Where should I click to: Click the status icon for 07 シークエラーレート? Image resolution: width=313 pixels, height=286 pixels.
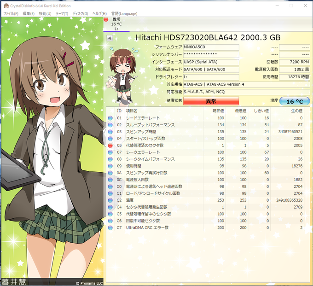(110, 152)
